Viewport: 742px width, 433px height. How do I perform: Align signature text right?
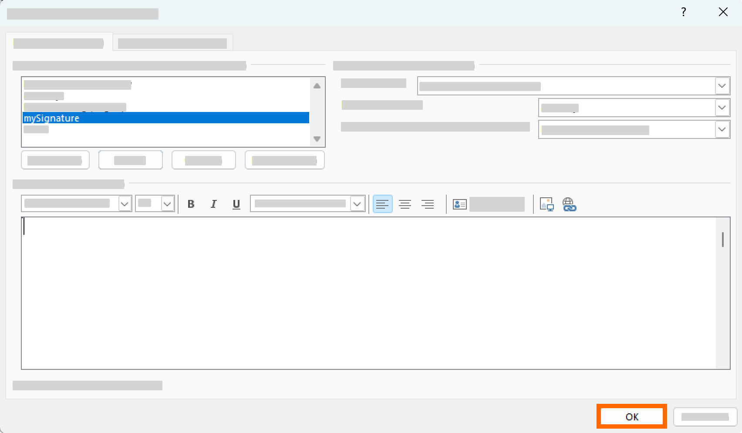[x=428, y=204]
